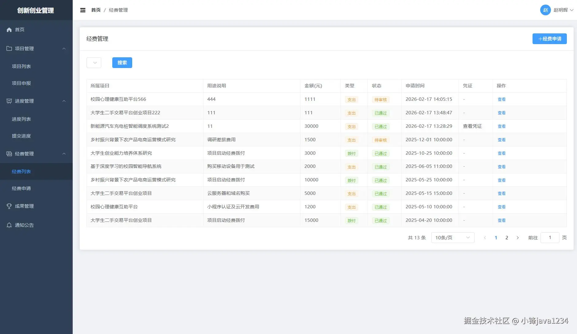Click 拨付 type tag for 大学生创业能力培养体系研究 row
The height and width of the screenshot is (334, 577).
pos(352,154)
